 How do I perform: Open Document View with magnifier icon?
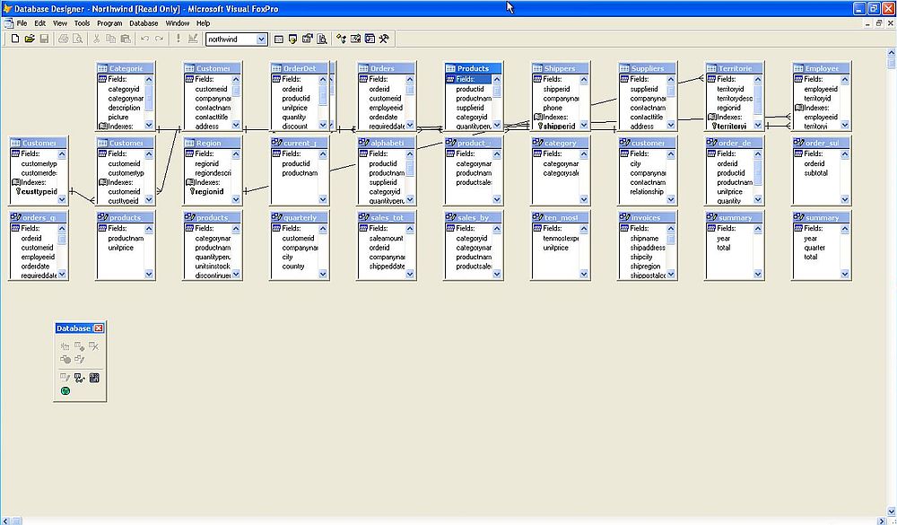click(322, 39)
